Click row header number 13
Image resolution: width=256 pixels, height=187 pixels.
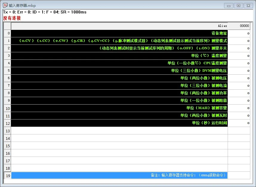coord(7,131)
